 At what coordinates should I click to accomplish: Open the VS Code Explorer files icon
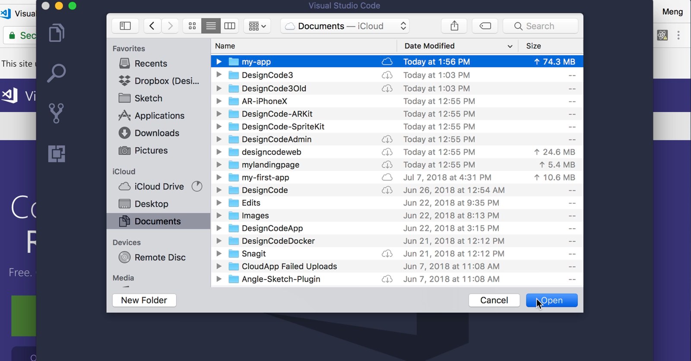tap(57, 33)
